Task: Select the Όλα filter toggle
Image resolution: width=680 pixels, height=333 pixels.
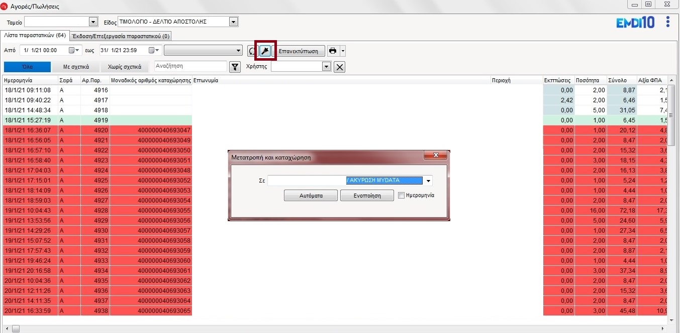Action: [27, 67]
